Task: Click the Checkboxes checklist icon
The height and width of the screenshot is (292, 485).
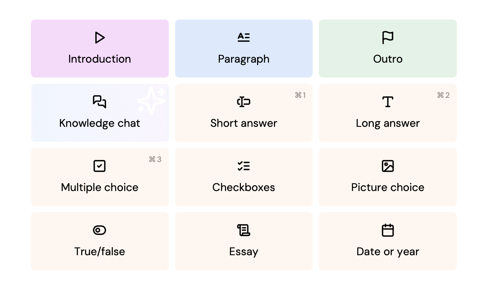Action: pyautogui.click(x=244, y=166)
